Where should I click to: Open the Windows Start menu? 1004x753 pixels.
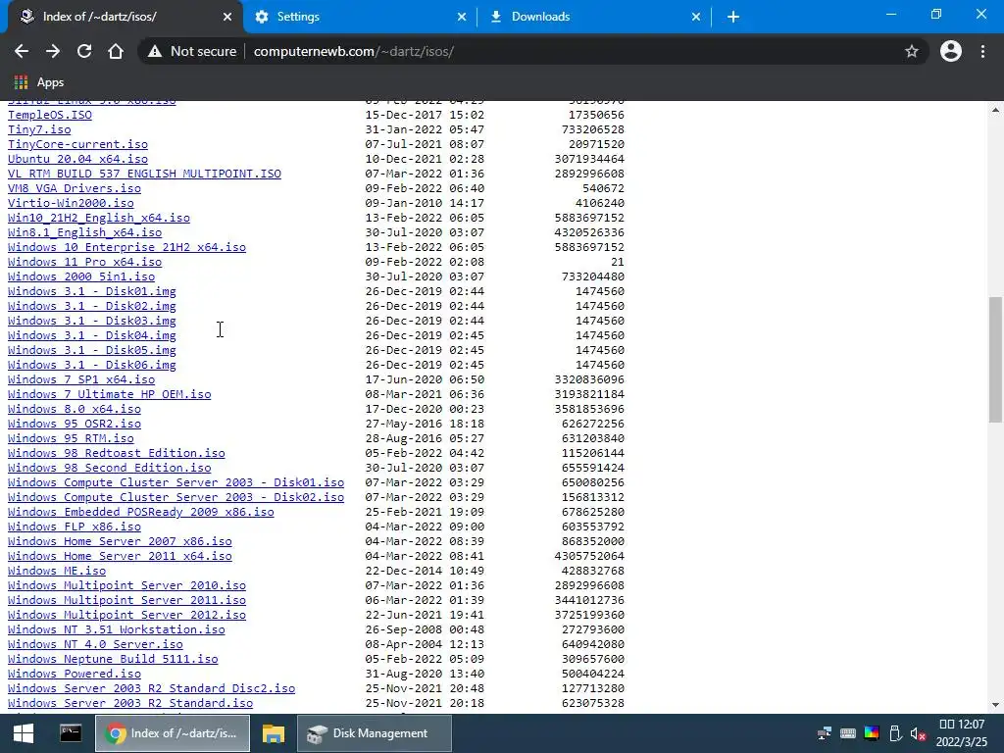coord(24,733)
